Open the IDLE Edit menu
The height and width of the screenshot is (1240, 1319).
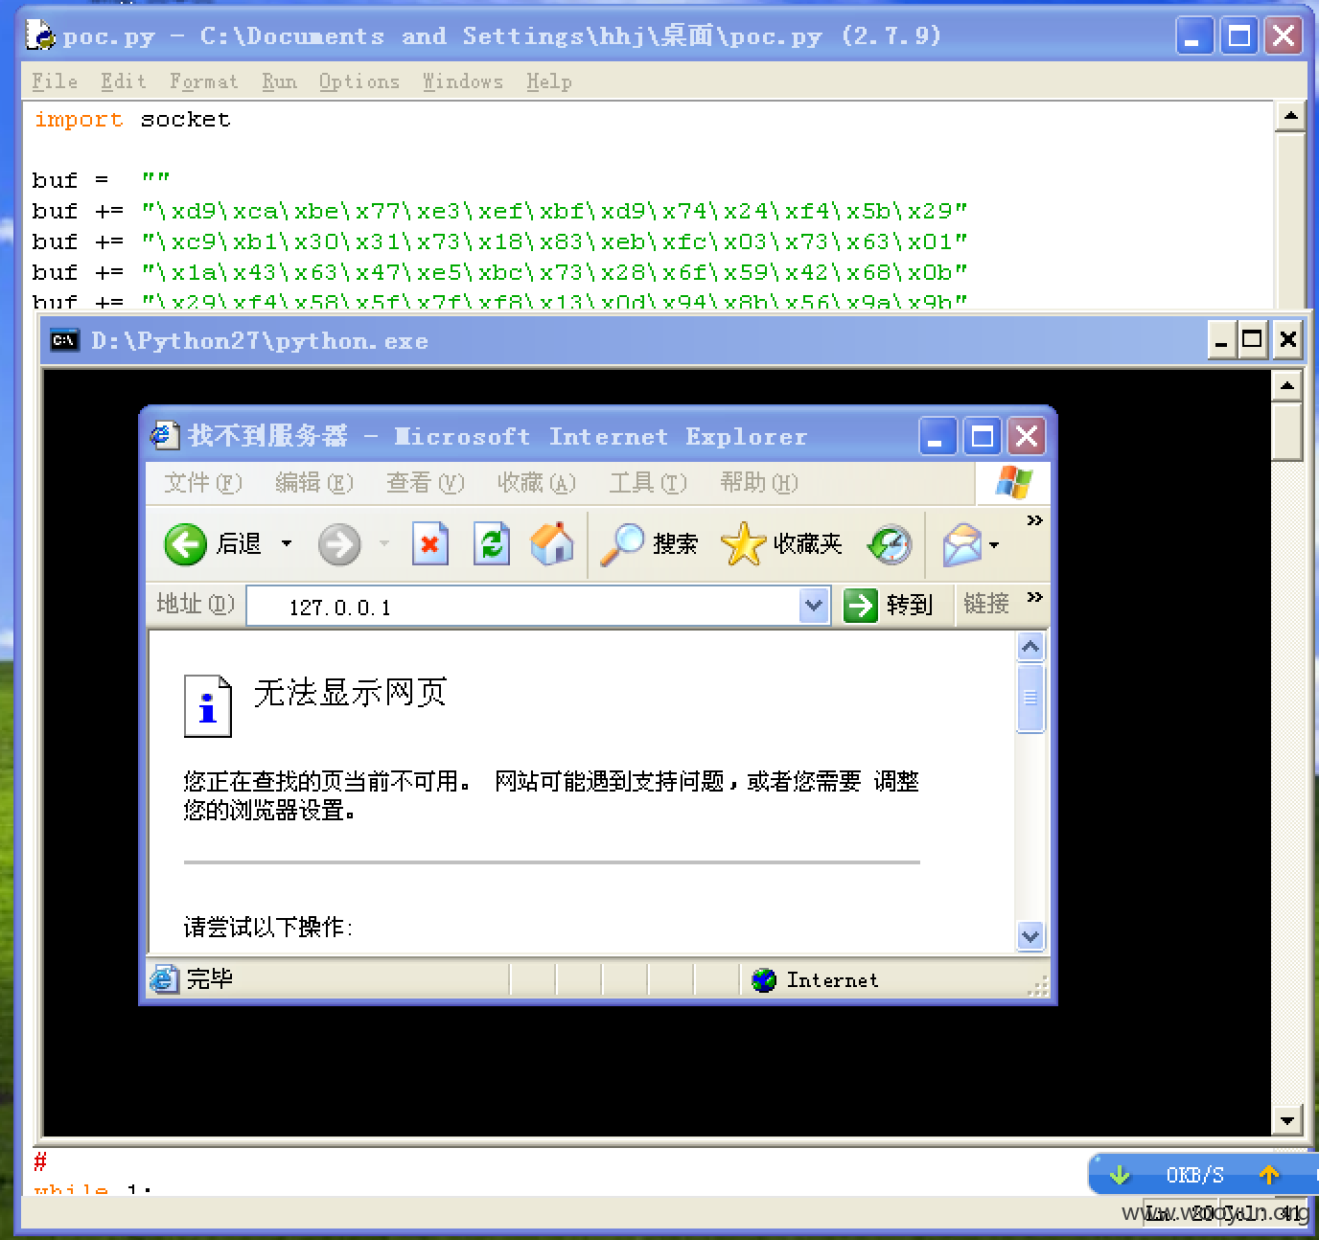(x=124, y=81)
